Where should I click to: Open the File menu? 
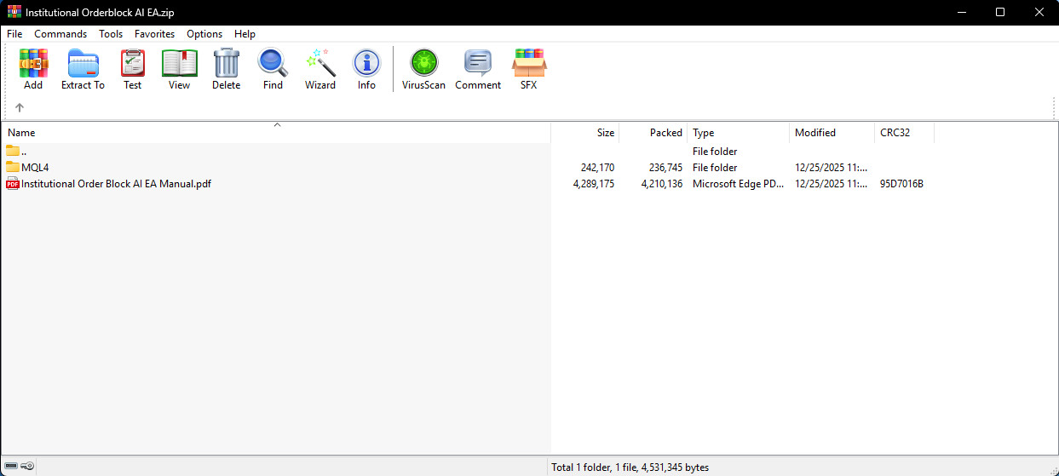coord(14,34)
